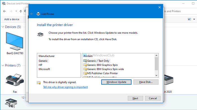Collapse the Printers (7) group
Viewport: 197px width, 110px height.
[x=3, y=65]
